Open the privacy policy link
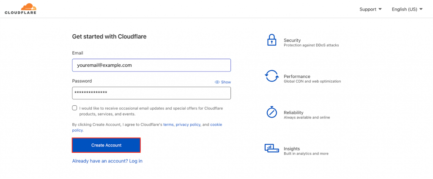This screenshot has width=433, height=179. pos(188,125)
